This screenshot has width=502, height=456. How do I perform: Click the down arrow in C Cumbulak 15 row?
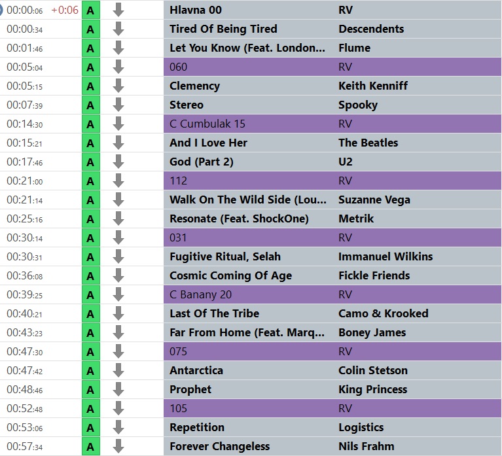coord(118,124)
